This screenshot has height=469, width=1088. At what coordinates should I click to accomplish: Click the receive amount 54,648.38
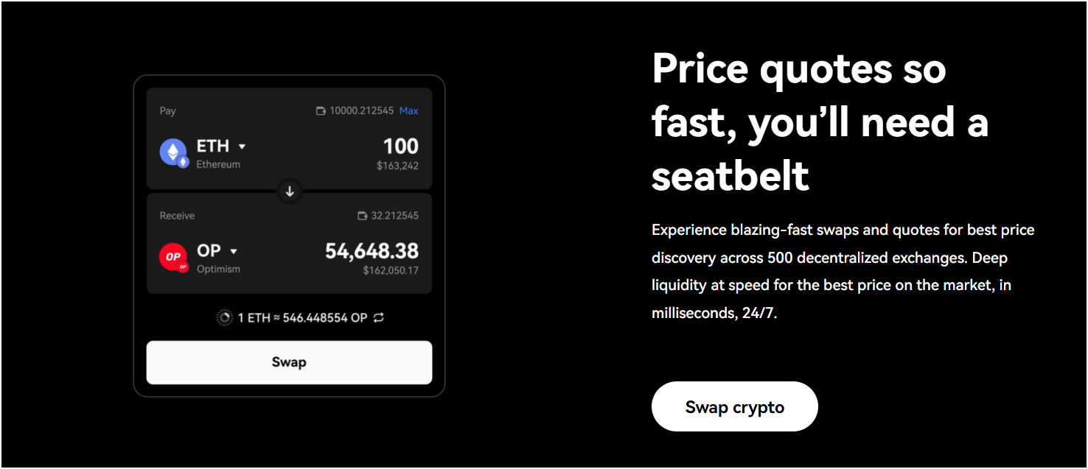click(372, 250)
